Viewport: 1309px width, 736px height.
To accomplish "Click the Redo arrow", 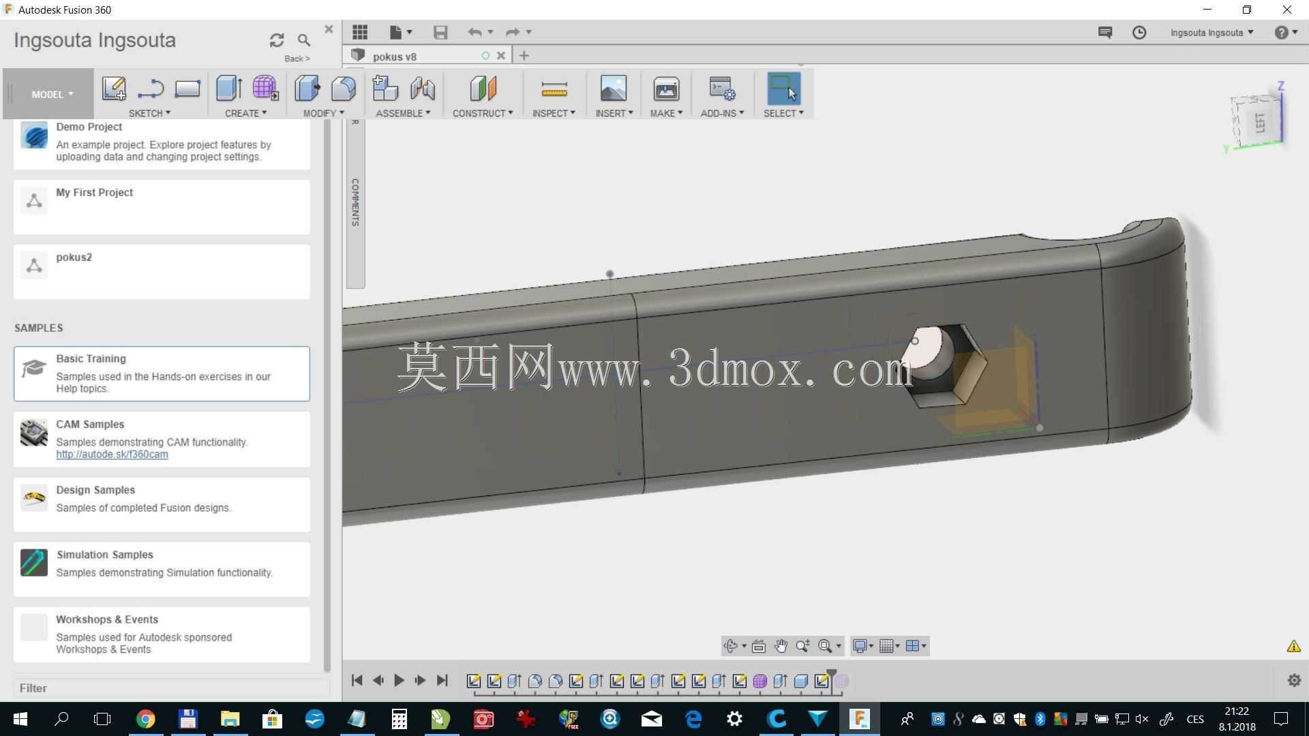I will [x=513, y=32].
